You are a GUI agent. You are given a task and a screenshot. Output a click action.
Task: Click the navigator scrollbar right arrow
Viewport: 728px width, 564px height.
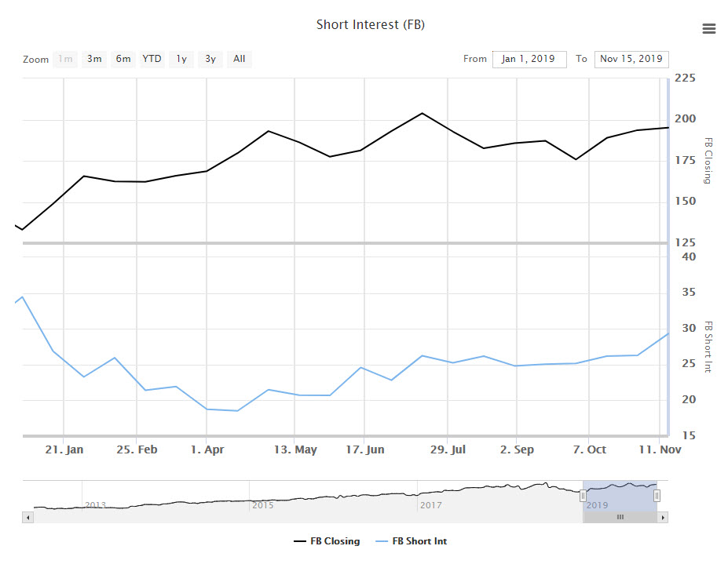[x=663, y=517]
